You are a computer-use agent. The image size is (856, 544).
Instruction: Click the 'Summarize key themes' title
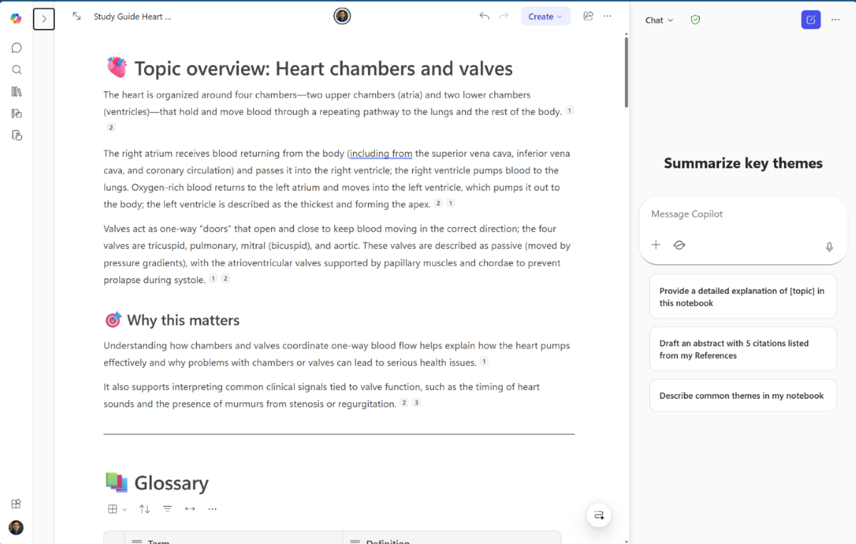743,163
